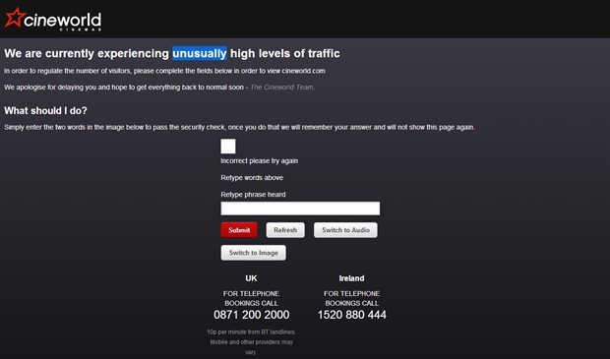Click the white captcha image placeholder box
The image size is (610, 359).
228,147
